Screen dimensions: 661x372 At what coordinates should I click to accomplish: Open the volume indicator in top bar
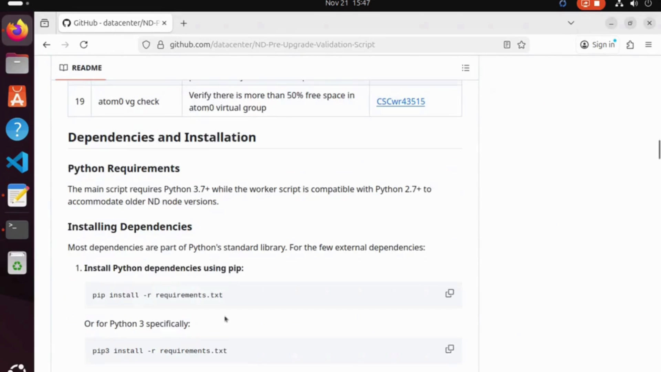634,4
